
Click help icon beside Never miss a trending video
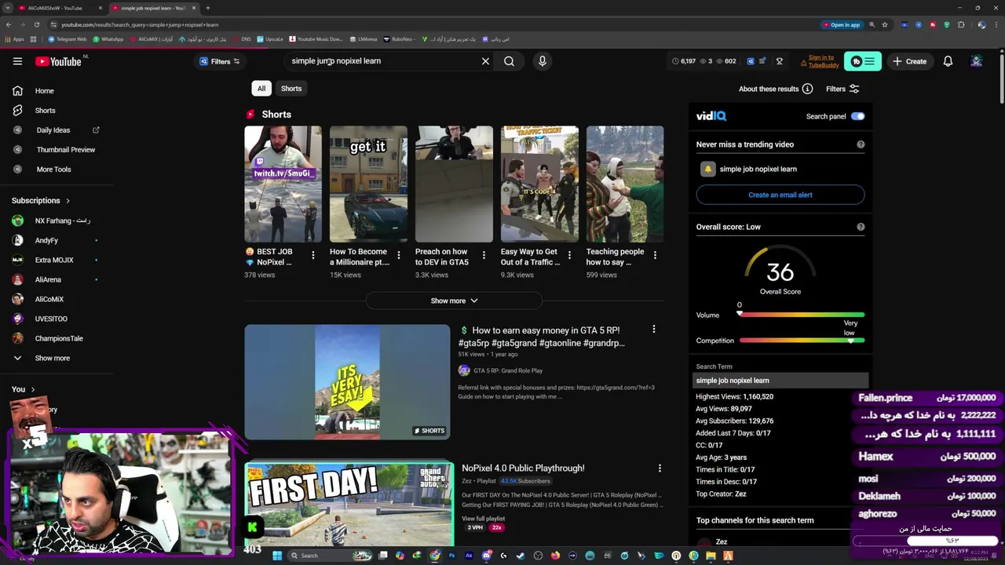(x=861, y=144)
